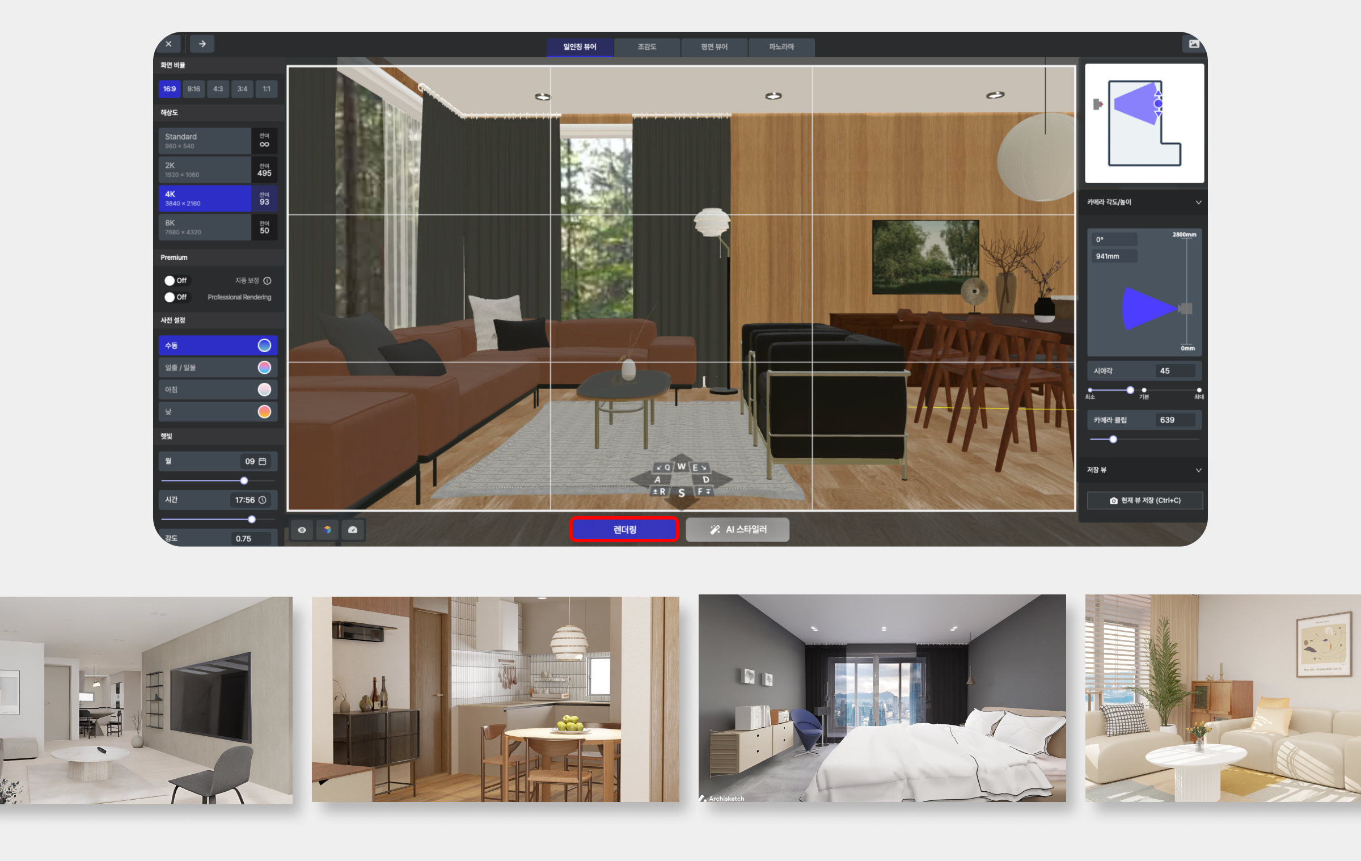The height and width of the screenshot is (861, 1361).
Task: Switch to the 파노라마 tab
Action: [781, 47]
